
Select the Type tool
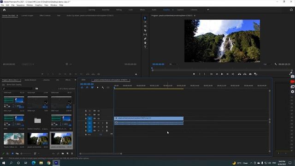(145, 47)
